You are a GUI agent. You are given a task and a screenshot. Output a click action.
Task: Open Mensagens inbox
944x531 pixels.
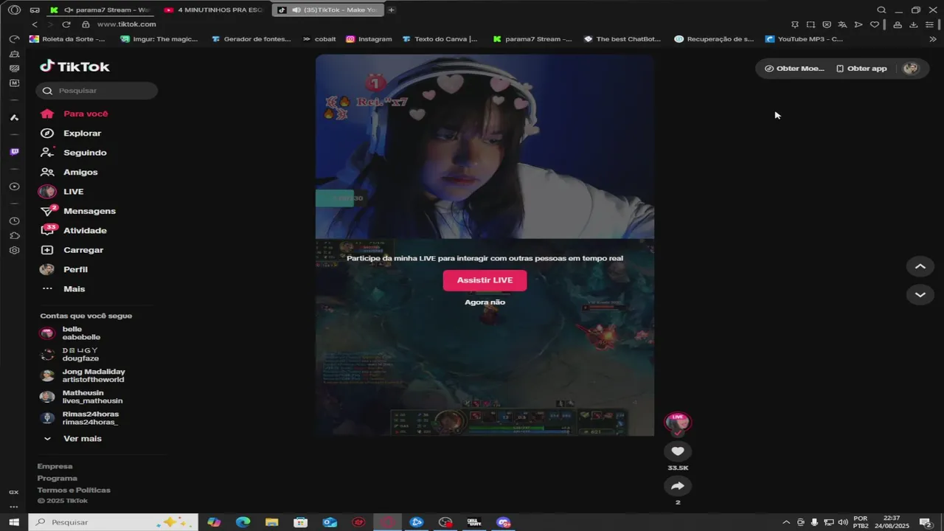[78, 211]
